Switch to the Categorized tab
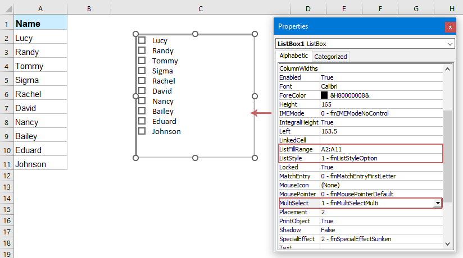Viewport: 463px width, 258px height. [330, 57]
